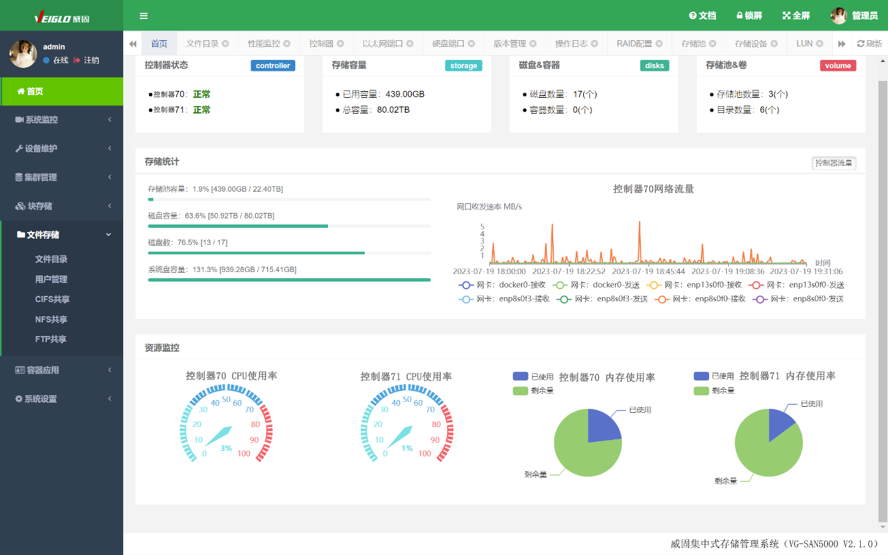Switch to the RAID配置 tab
888x555 pixels.
pyautogui.click(x=634, y=44)
